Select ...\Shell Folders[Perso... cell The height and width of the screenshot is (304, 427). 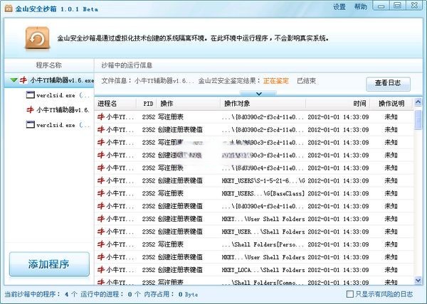click(263, 244)
